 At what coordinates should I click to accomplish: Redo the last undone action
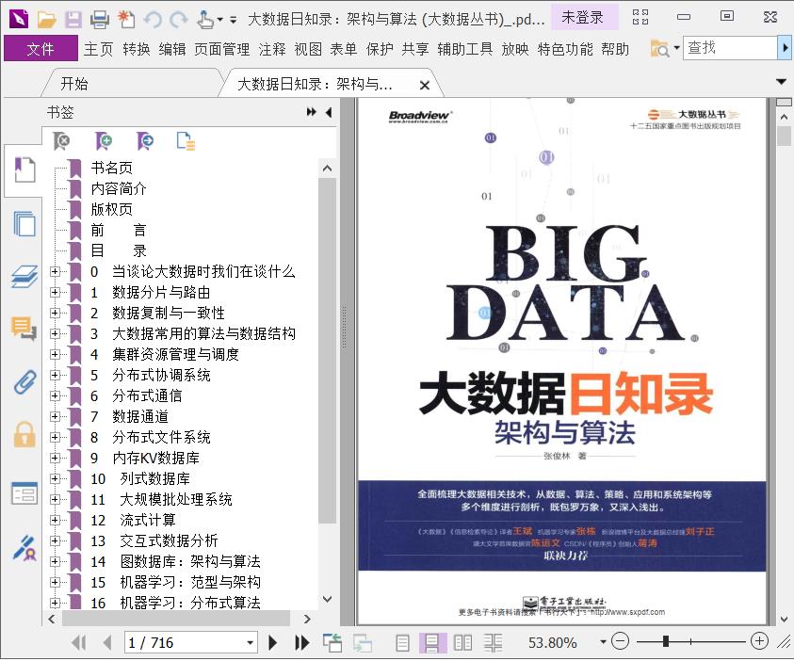[179, 20]
